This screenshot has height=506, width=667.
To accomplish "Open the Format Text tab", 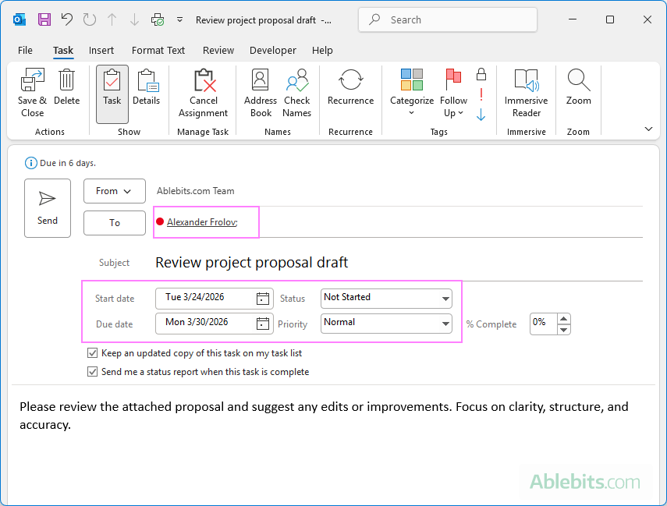I will pos(158,50).
